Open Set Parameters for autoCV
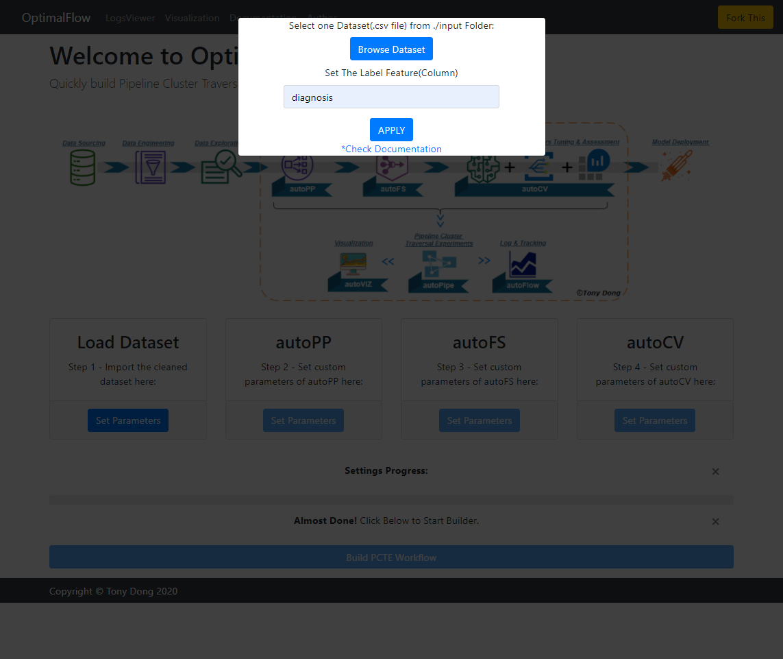Image resolution: width=783 pixels, height=659 pixels. [655, 420]
